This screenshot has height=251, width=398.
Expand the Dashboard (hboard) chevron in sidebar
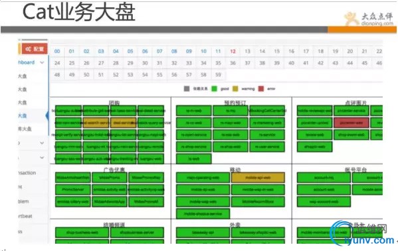pos(42,62)
